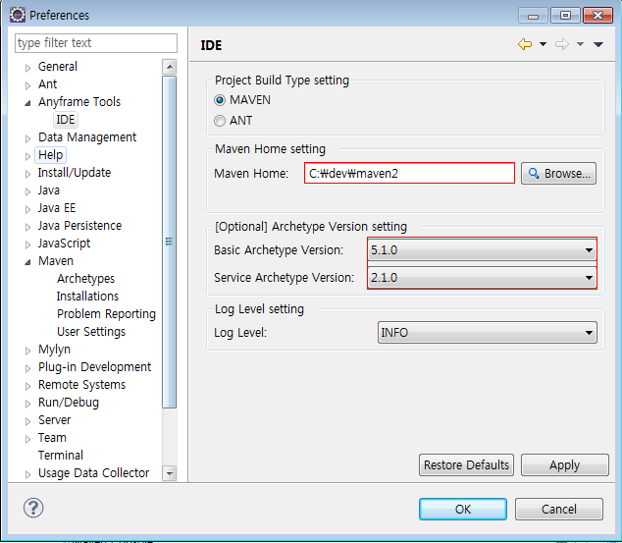Click the Browse button for Maven Home

point(558,174)
